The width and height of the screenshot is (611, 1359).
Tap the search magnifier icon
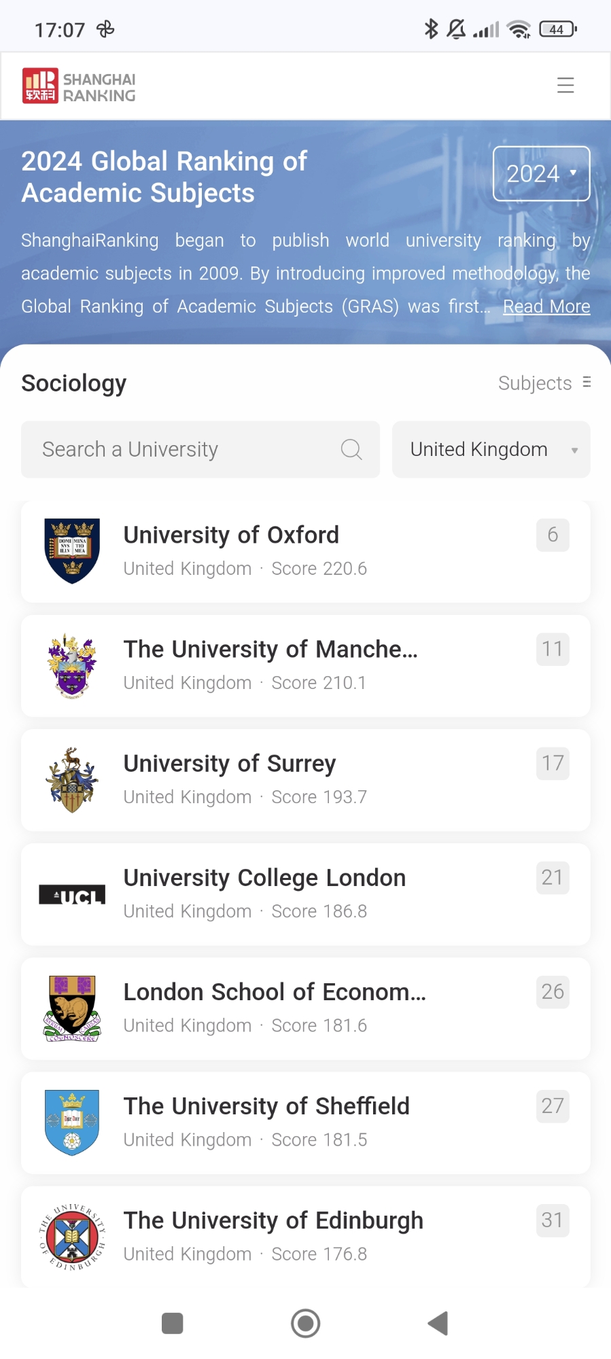[x=351, y=450]
